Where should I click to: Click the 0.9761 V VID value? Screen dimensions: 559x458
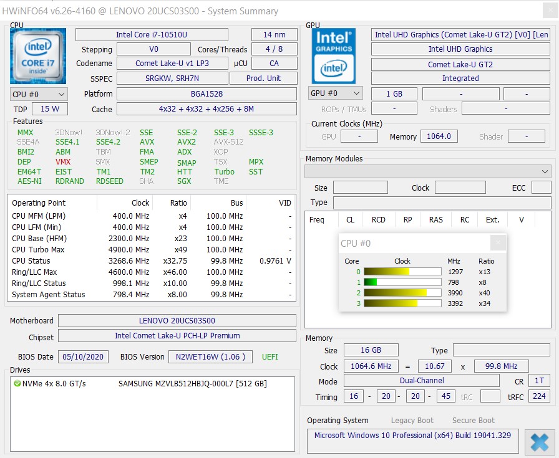[x=275, y=261]
